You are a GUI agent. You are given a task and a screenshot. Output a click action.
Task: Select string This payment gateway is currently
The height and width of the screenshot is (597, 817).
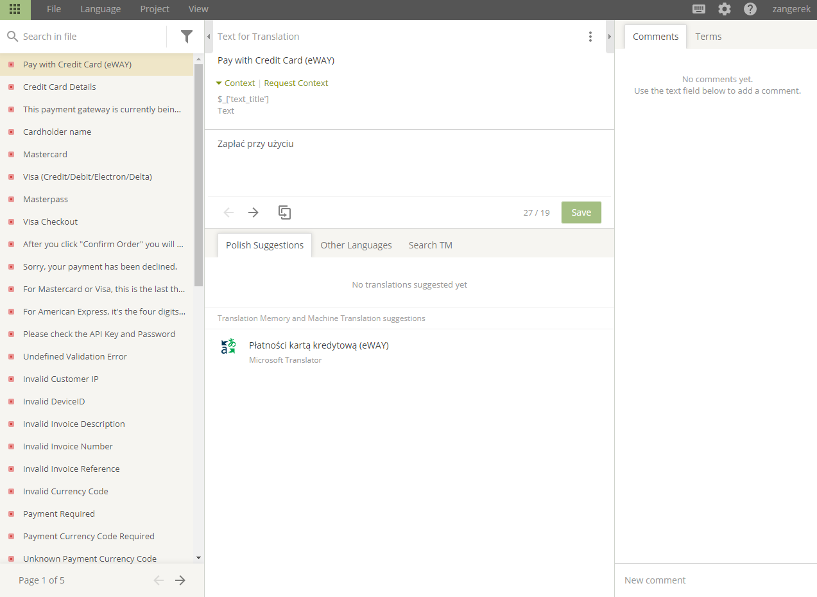tap(96, 109)
